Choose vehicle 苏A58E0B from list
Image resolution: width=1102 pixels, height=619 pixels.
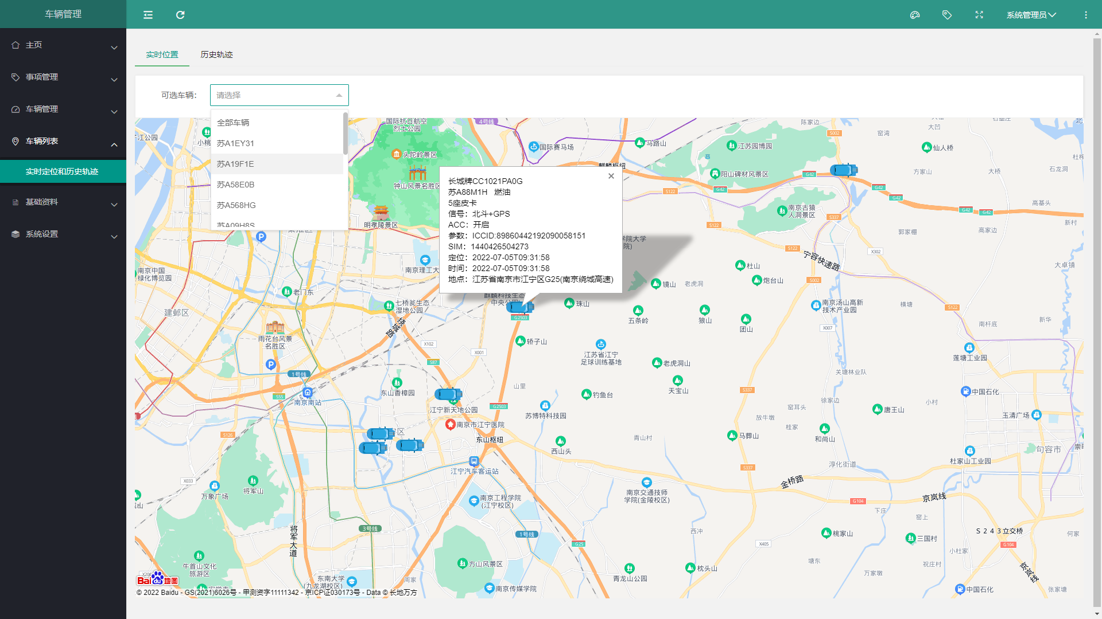click(x=277, y=185)
